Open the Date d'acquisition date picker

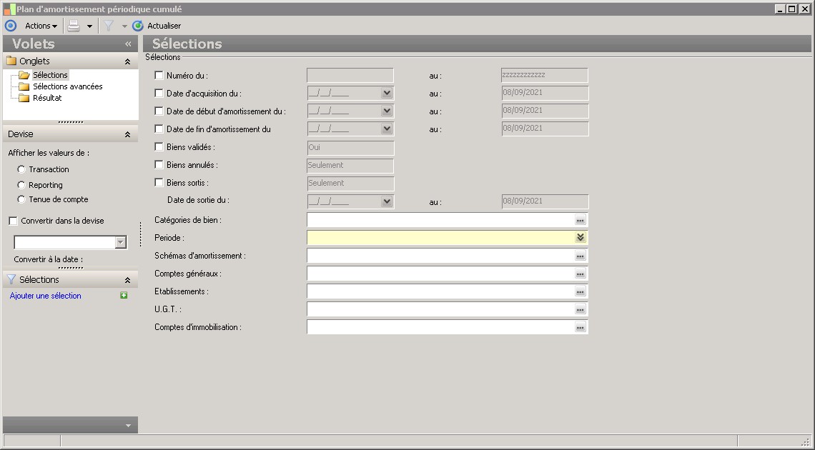pos(387,93)
